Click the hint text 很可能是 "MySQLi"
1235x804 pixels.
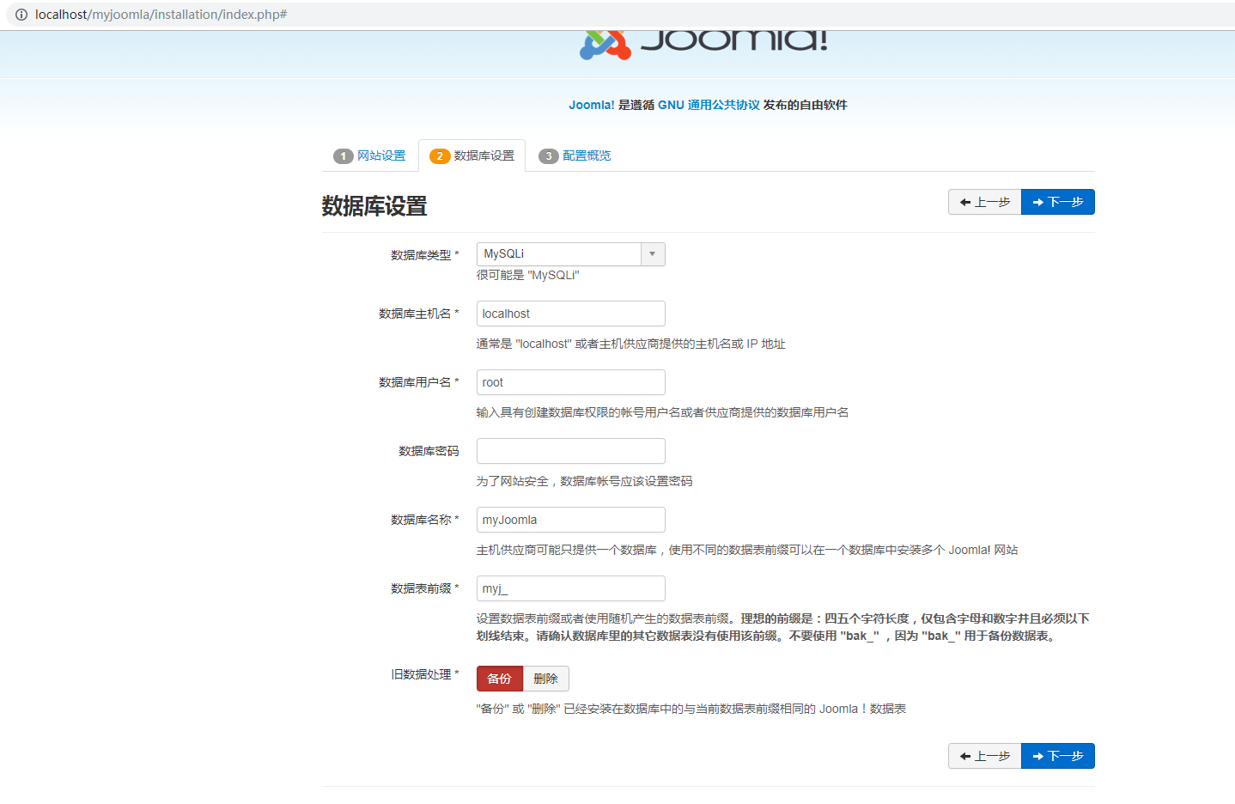coord(528,275)
